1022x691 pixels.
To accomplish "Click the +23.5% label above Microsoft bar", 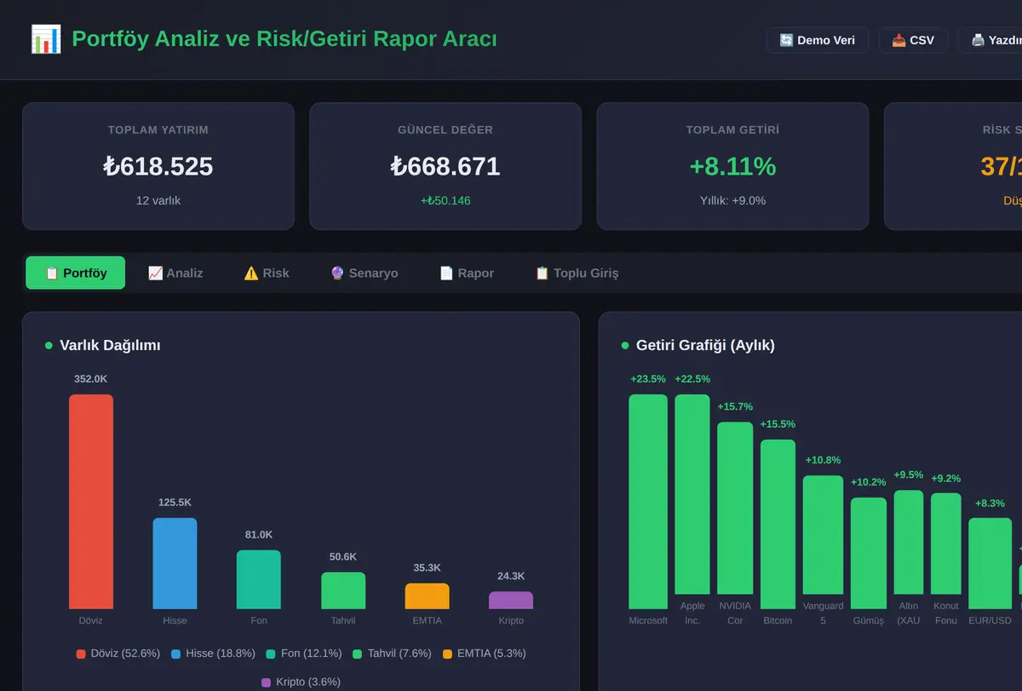I will pyautogui.click(x=648, y=379).
